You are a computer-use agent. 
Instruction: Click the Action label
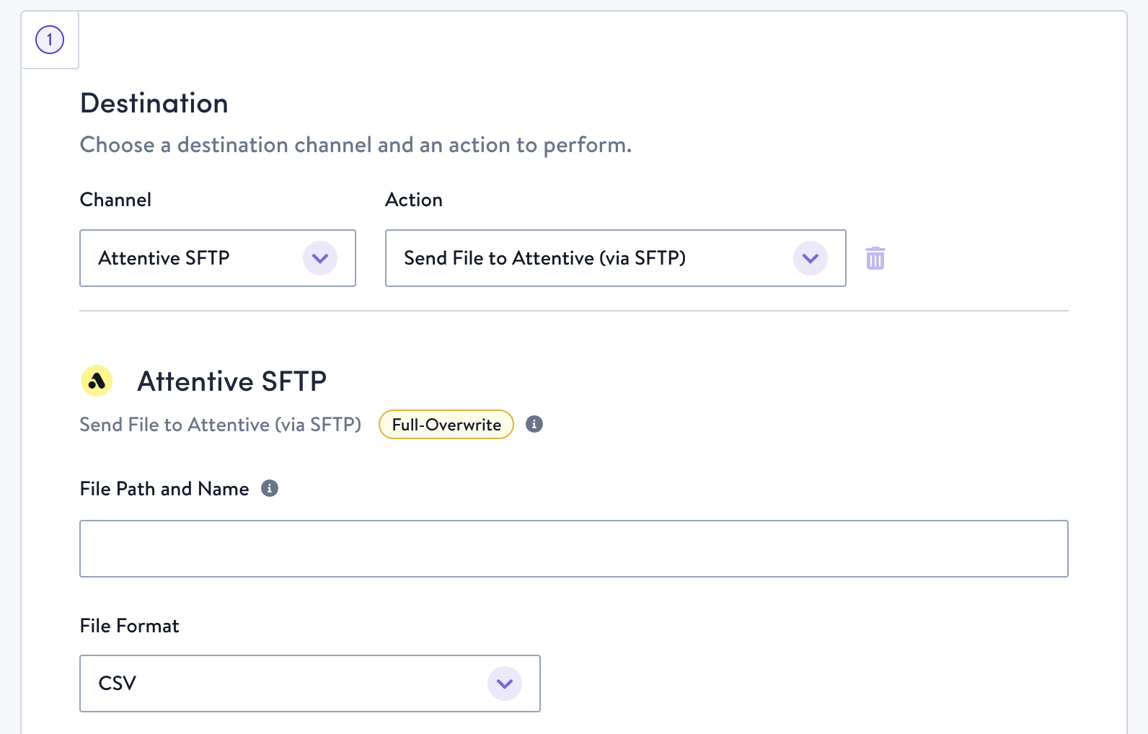pos(414,200)
